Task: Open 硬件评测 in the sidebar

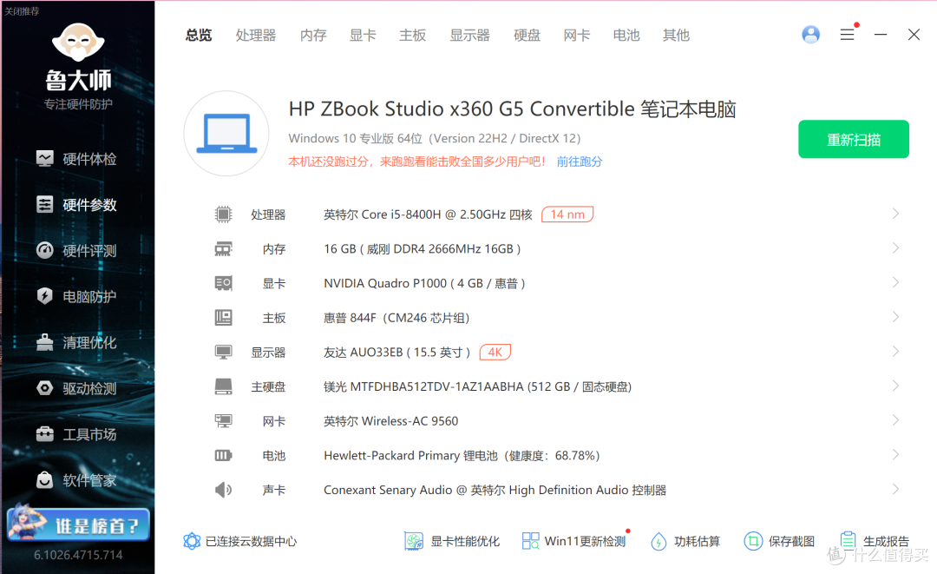Action: [x=76, y=250]
